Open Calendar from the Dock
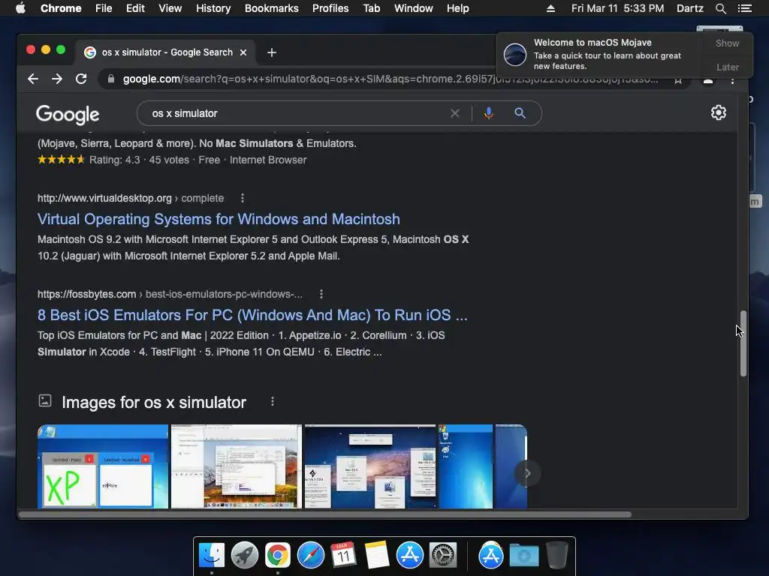The image size is (769, 576). coord(343,556)
